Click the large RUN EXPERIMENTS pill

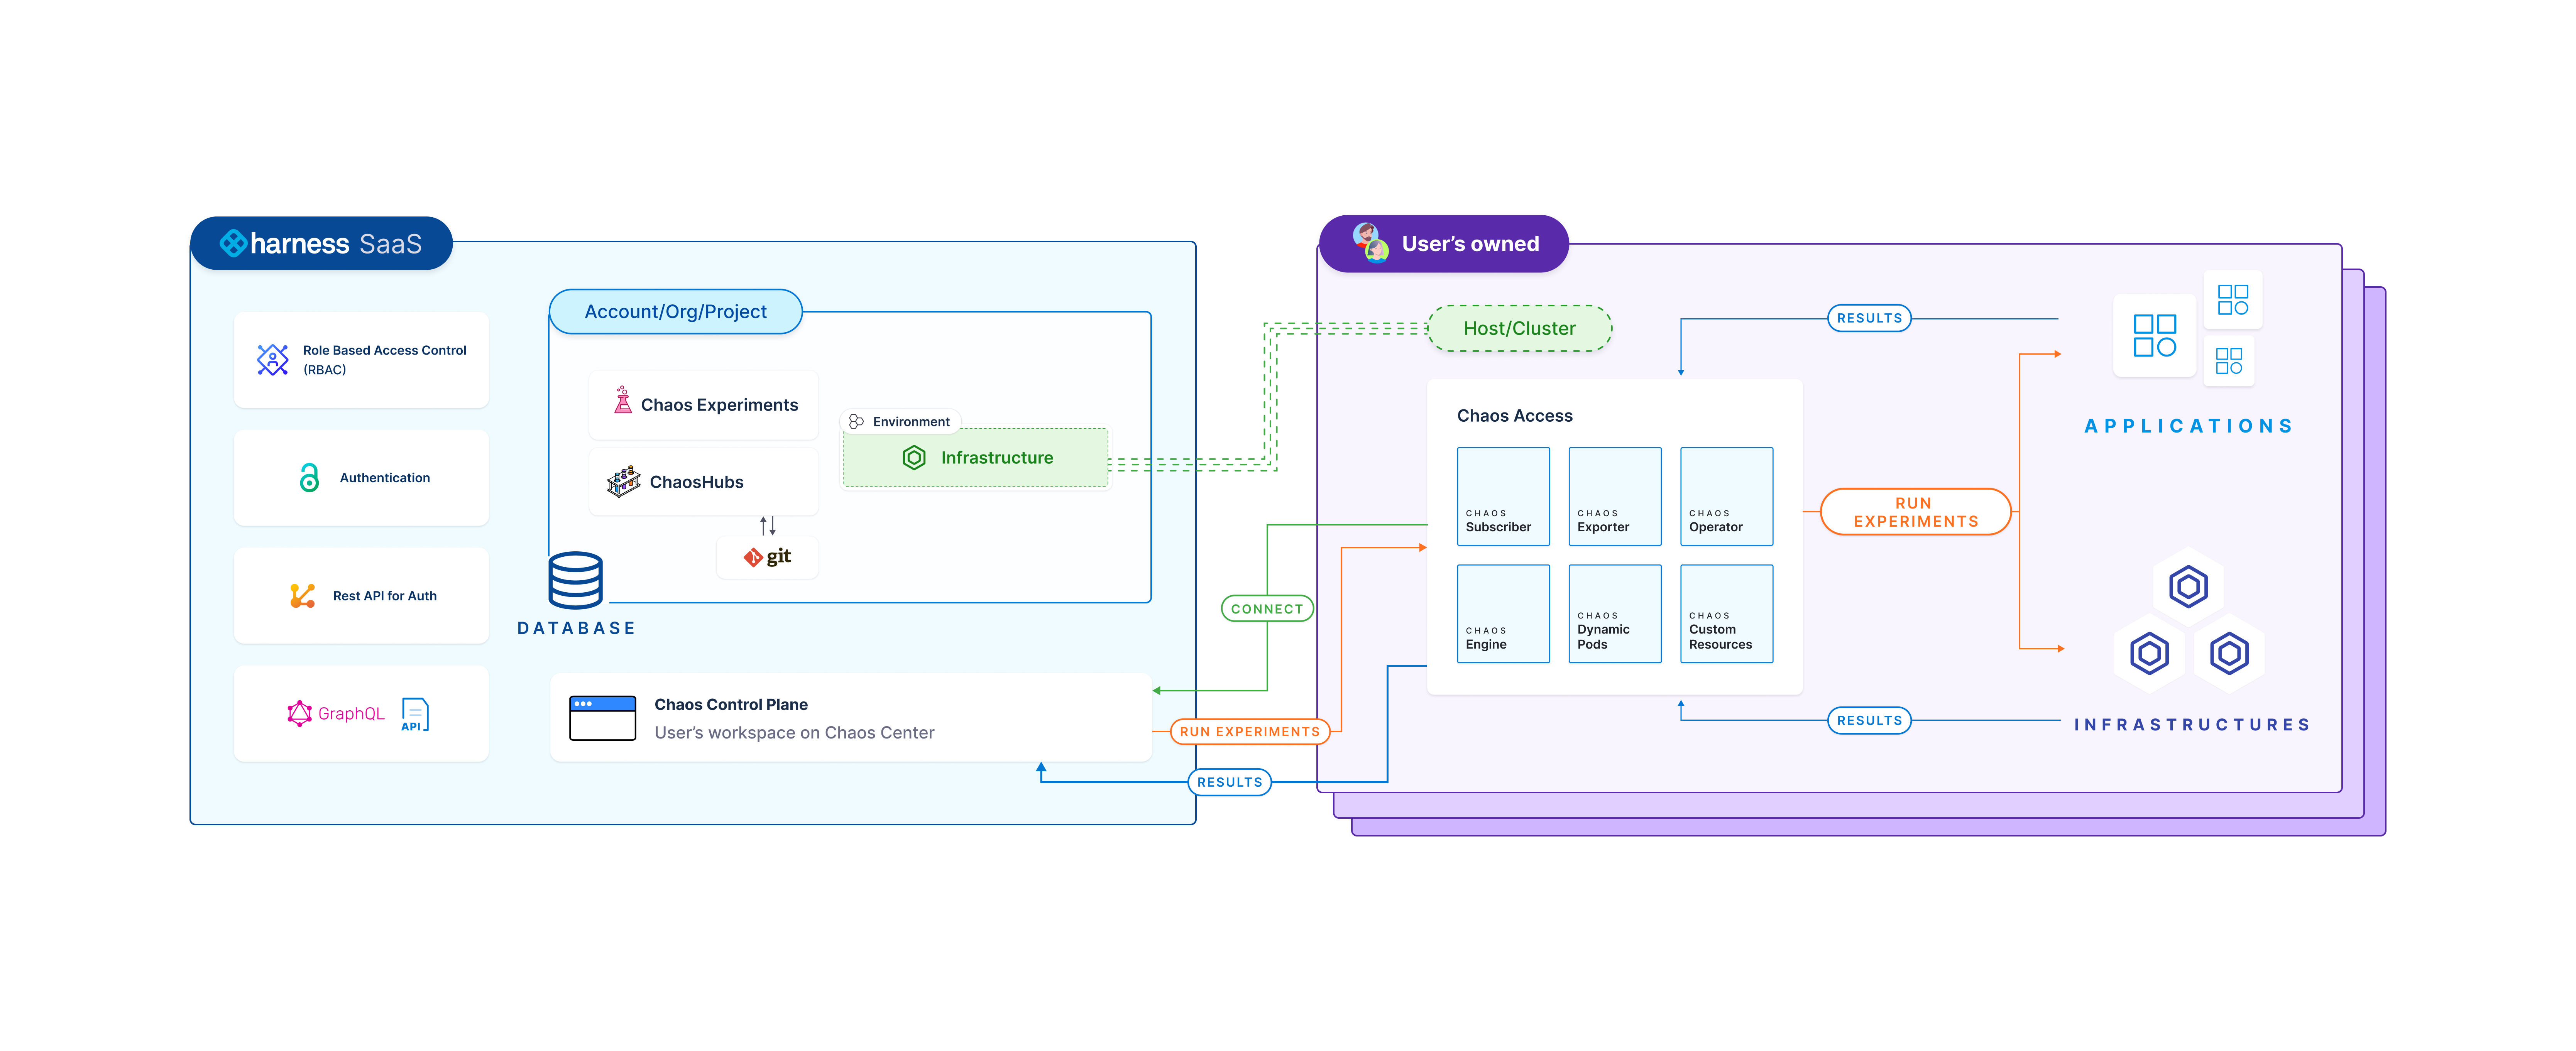pyautogui.click(x=1916, y=512)
